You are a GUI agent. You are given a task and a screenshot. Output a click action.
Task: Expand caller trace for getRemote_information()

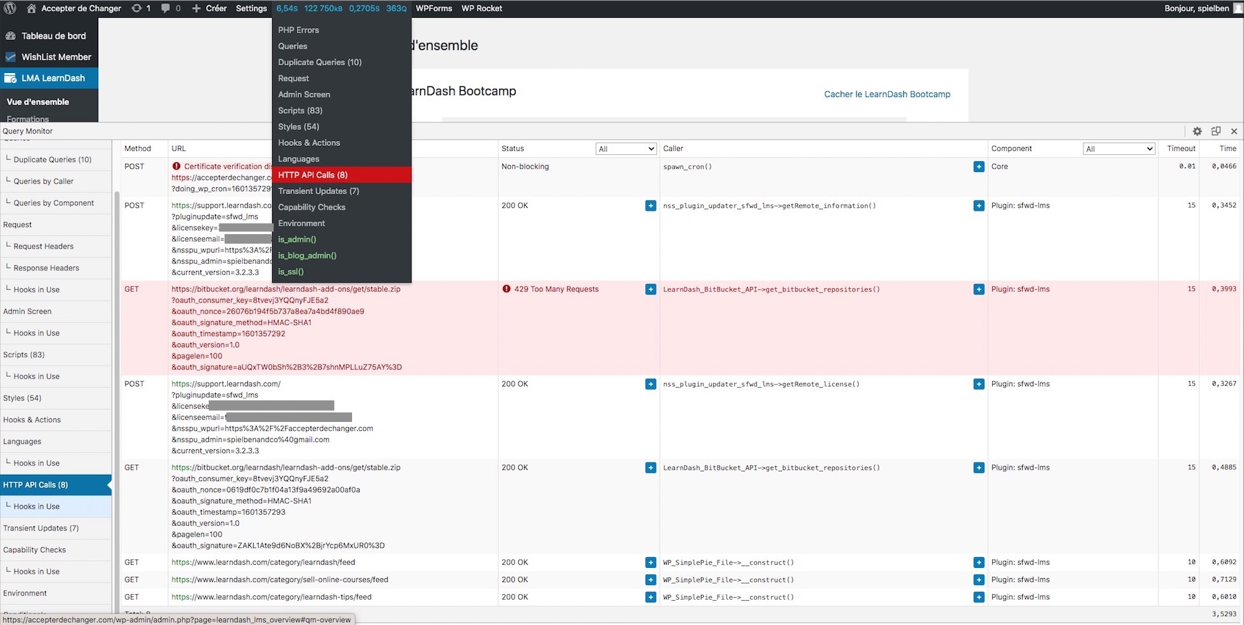point(979,206)
